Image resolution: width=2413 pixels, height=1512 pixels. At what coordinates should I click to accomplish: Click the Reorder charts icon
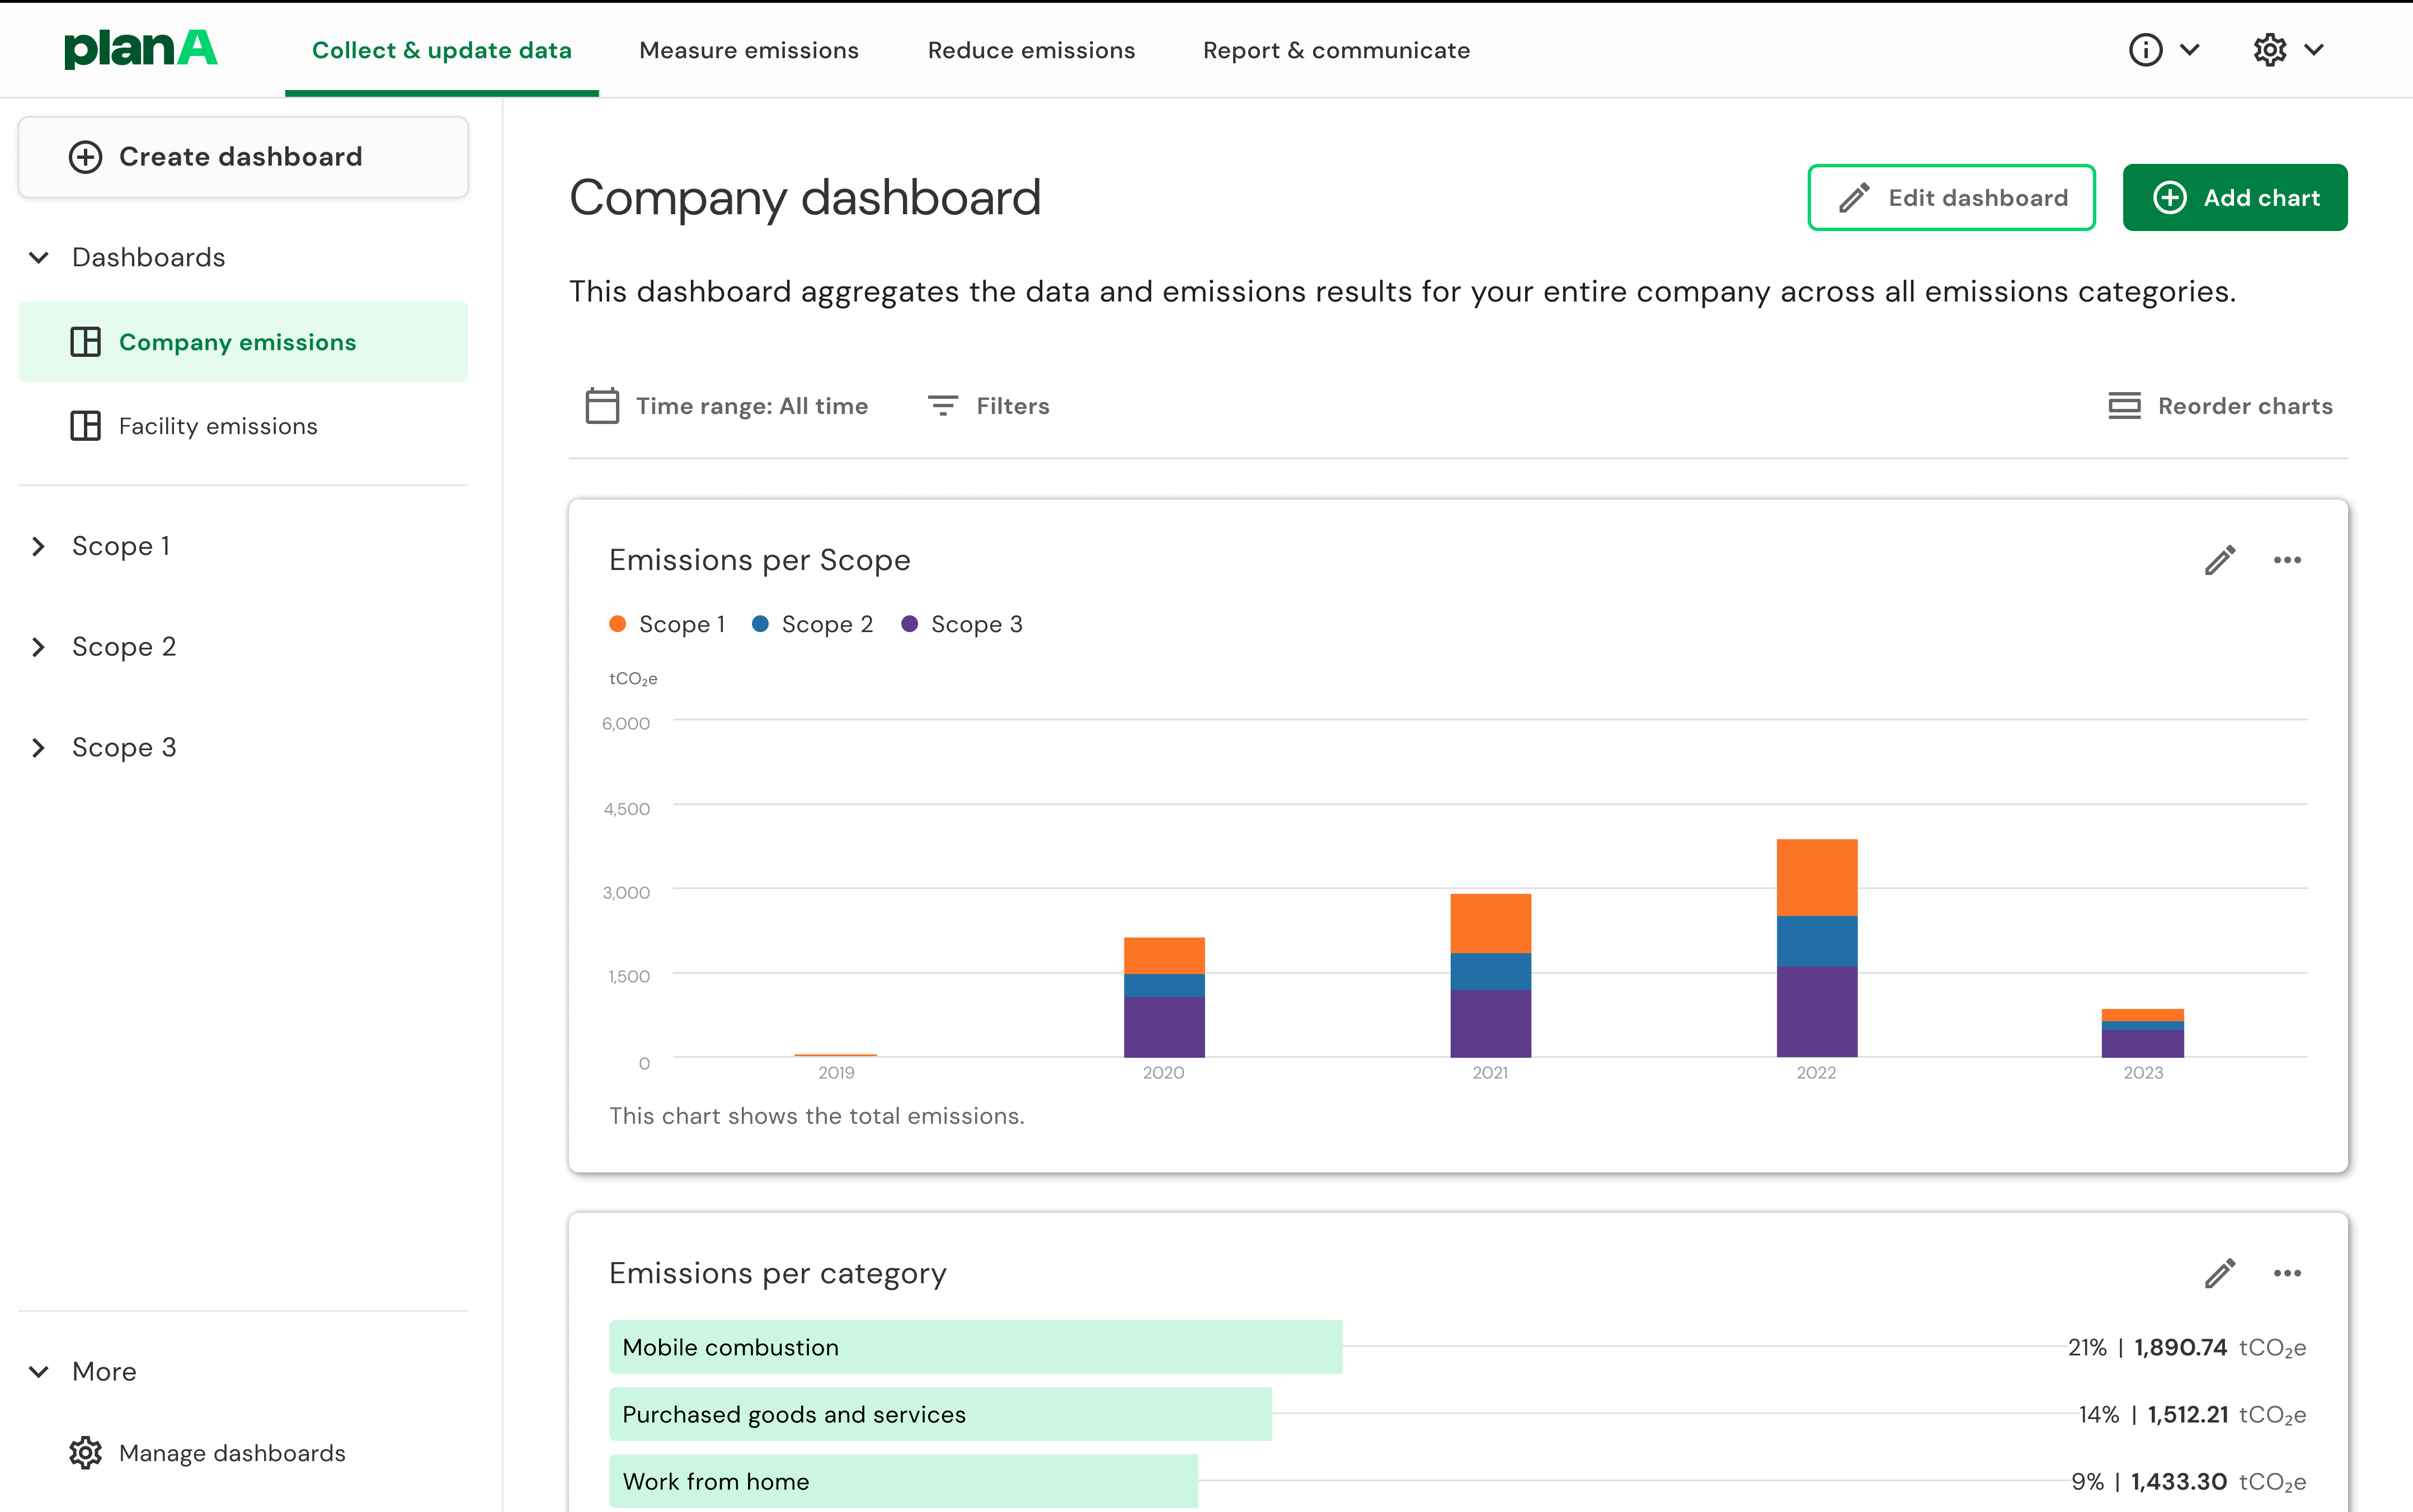tap(2124, 406)
